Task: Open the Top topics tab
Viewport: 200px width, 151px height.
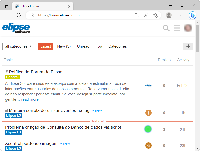Action: coord(99,46)
